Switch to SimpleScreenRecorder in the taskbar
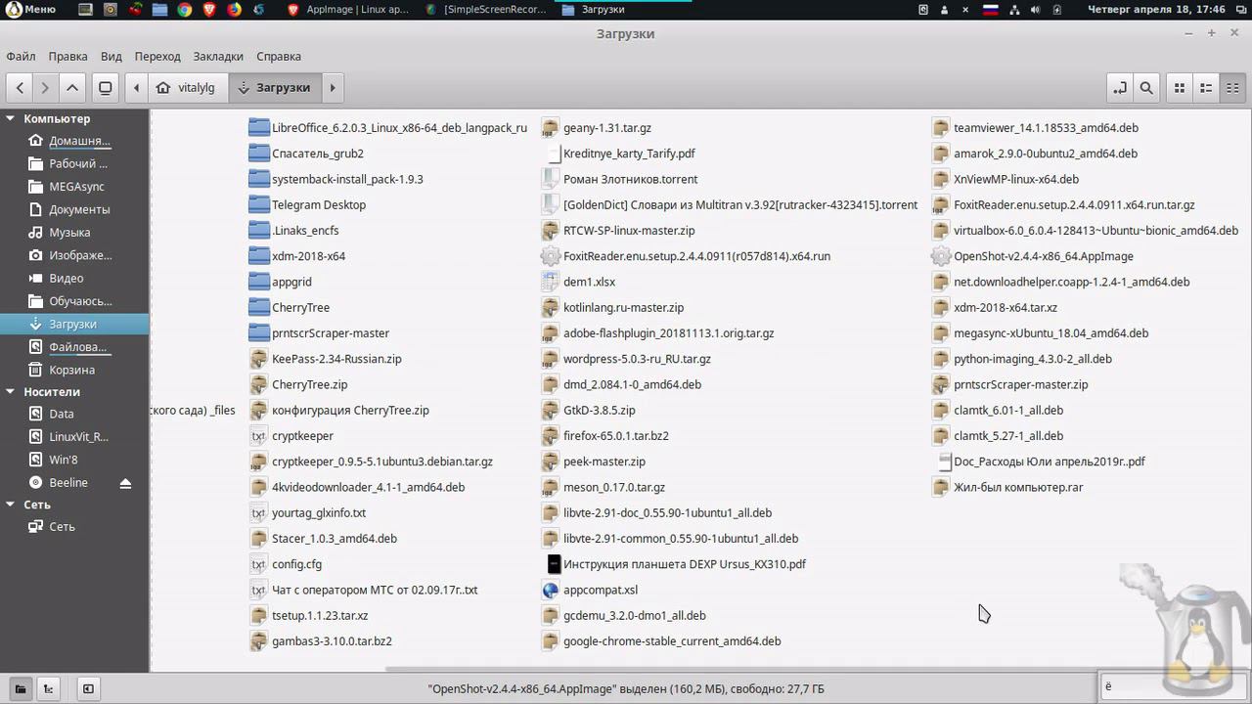The image size is (1252, 704). pos(487,9)
